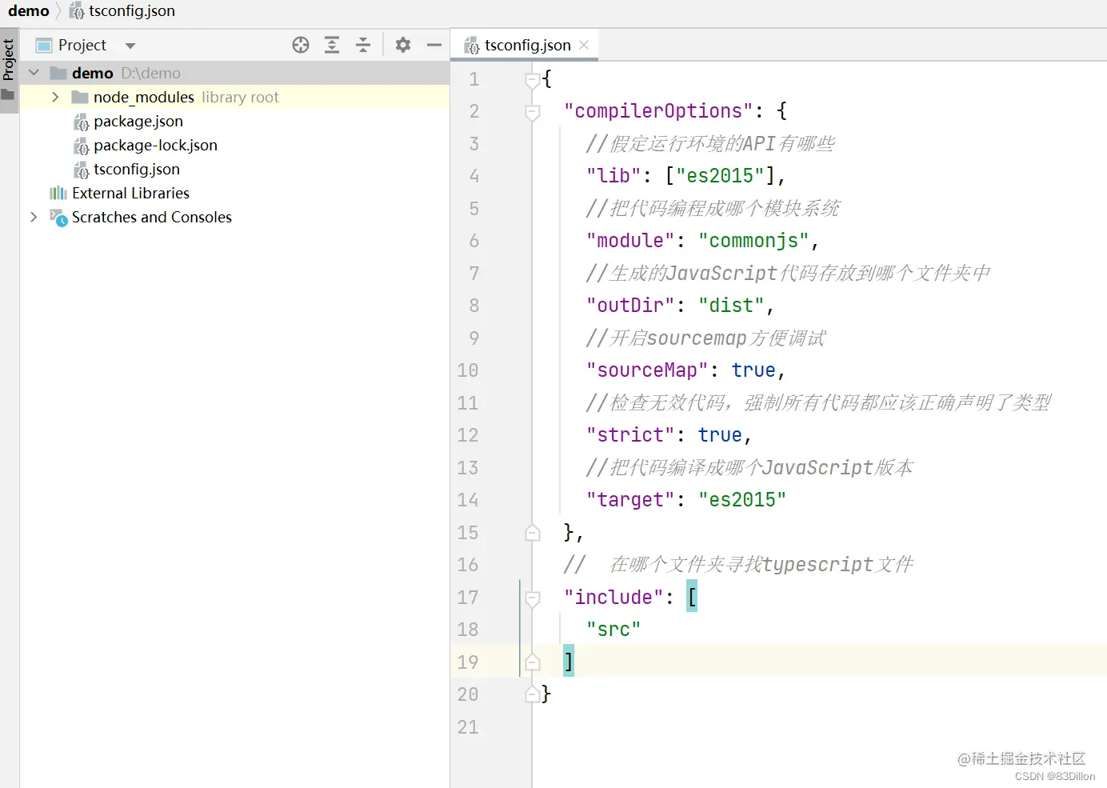Hide the Project panel with minus icon
Viewport: 1107px width, 788px height.
pyautogui.click(x=434, y=45)
